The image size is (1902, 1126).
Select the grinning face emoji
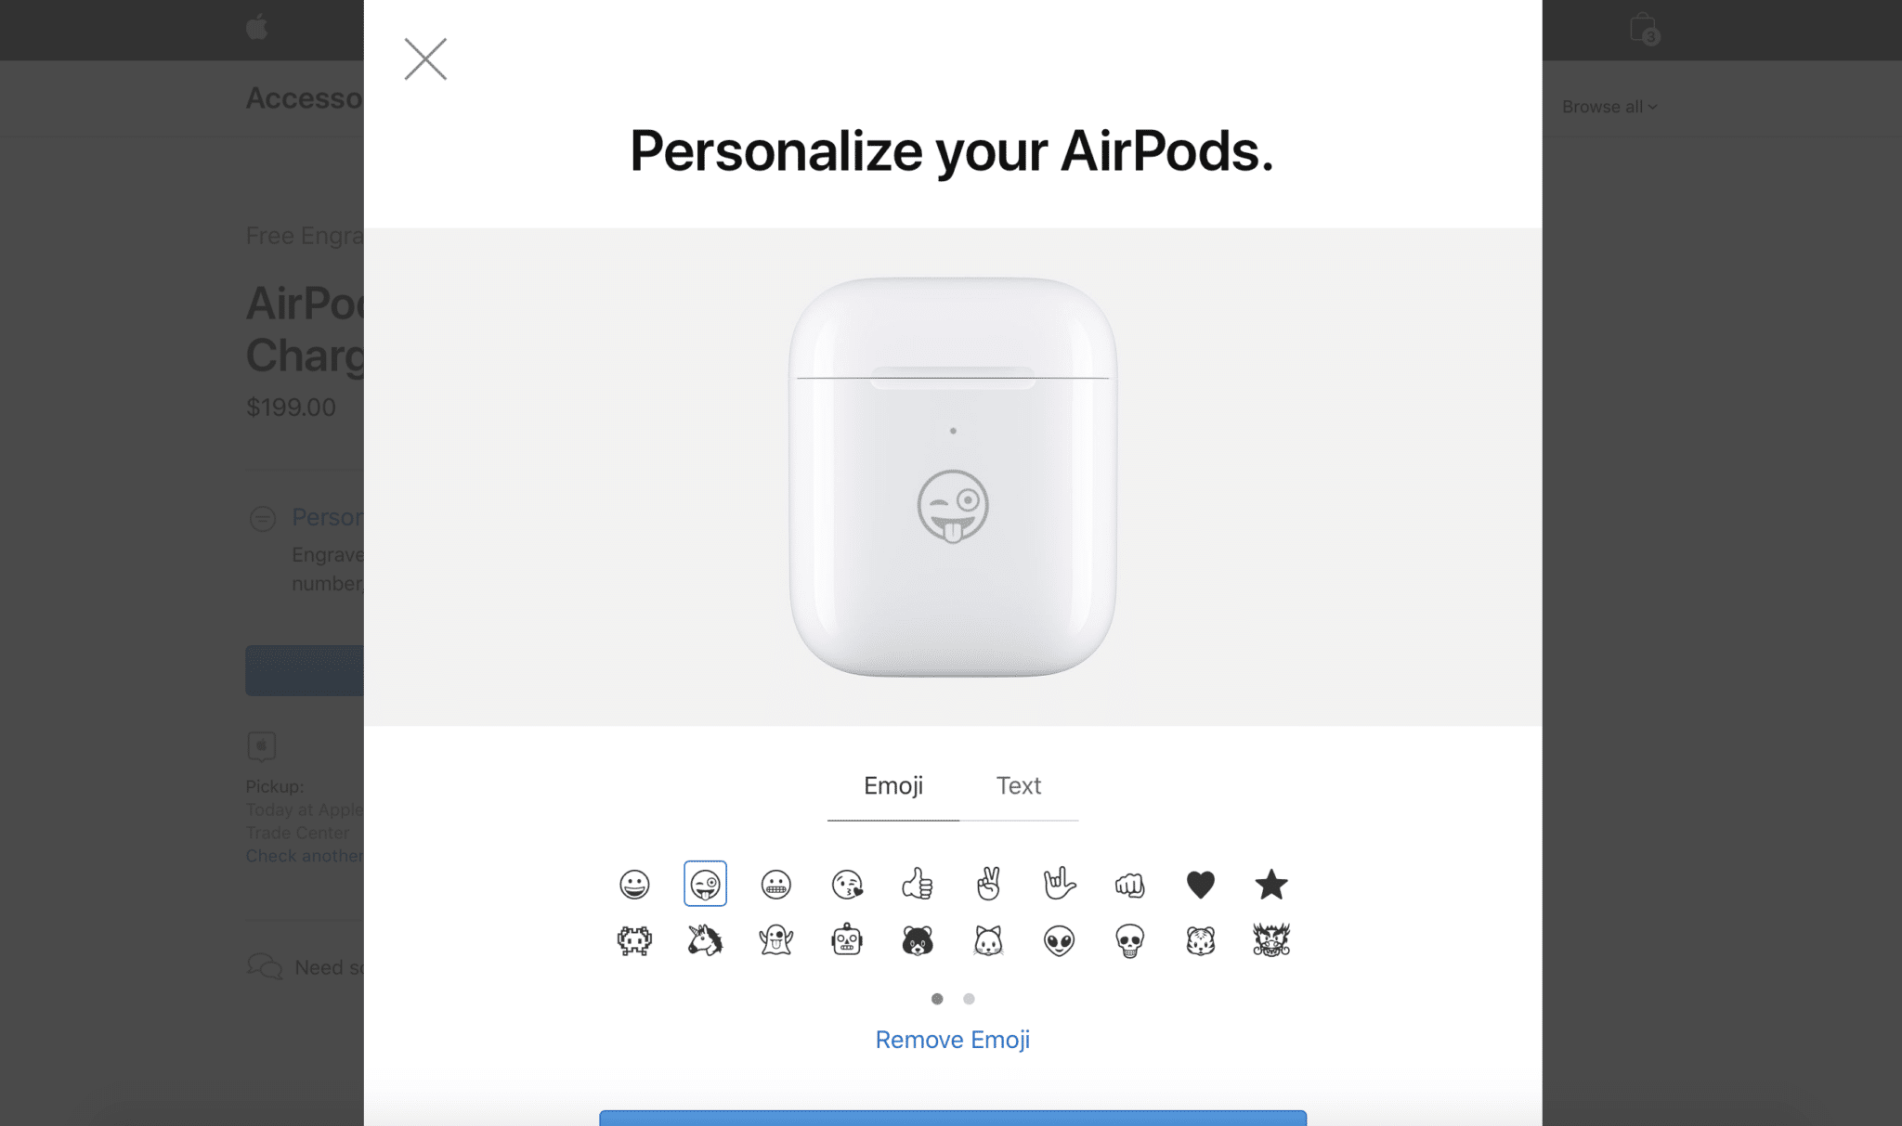tap(634, 884)
